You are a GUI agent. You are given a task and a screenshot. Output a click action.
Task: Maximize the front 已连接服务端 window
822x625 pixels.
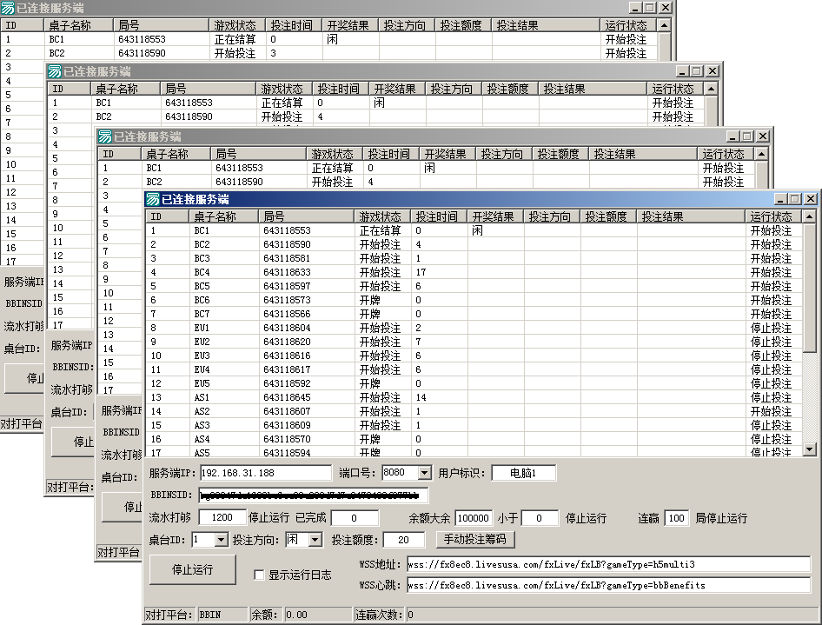click(795, 199)
